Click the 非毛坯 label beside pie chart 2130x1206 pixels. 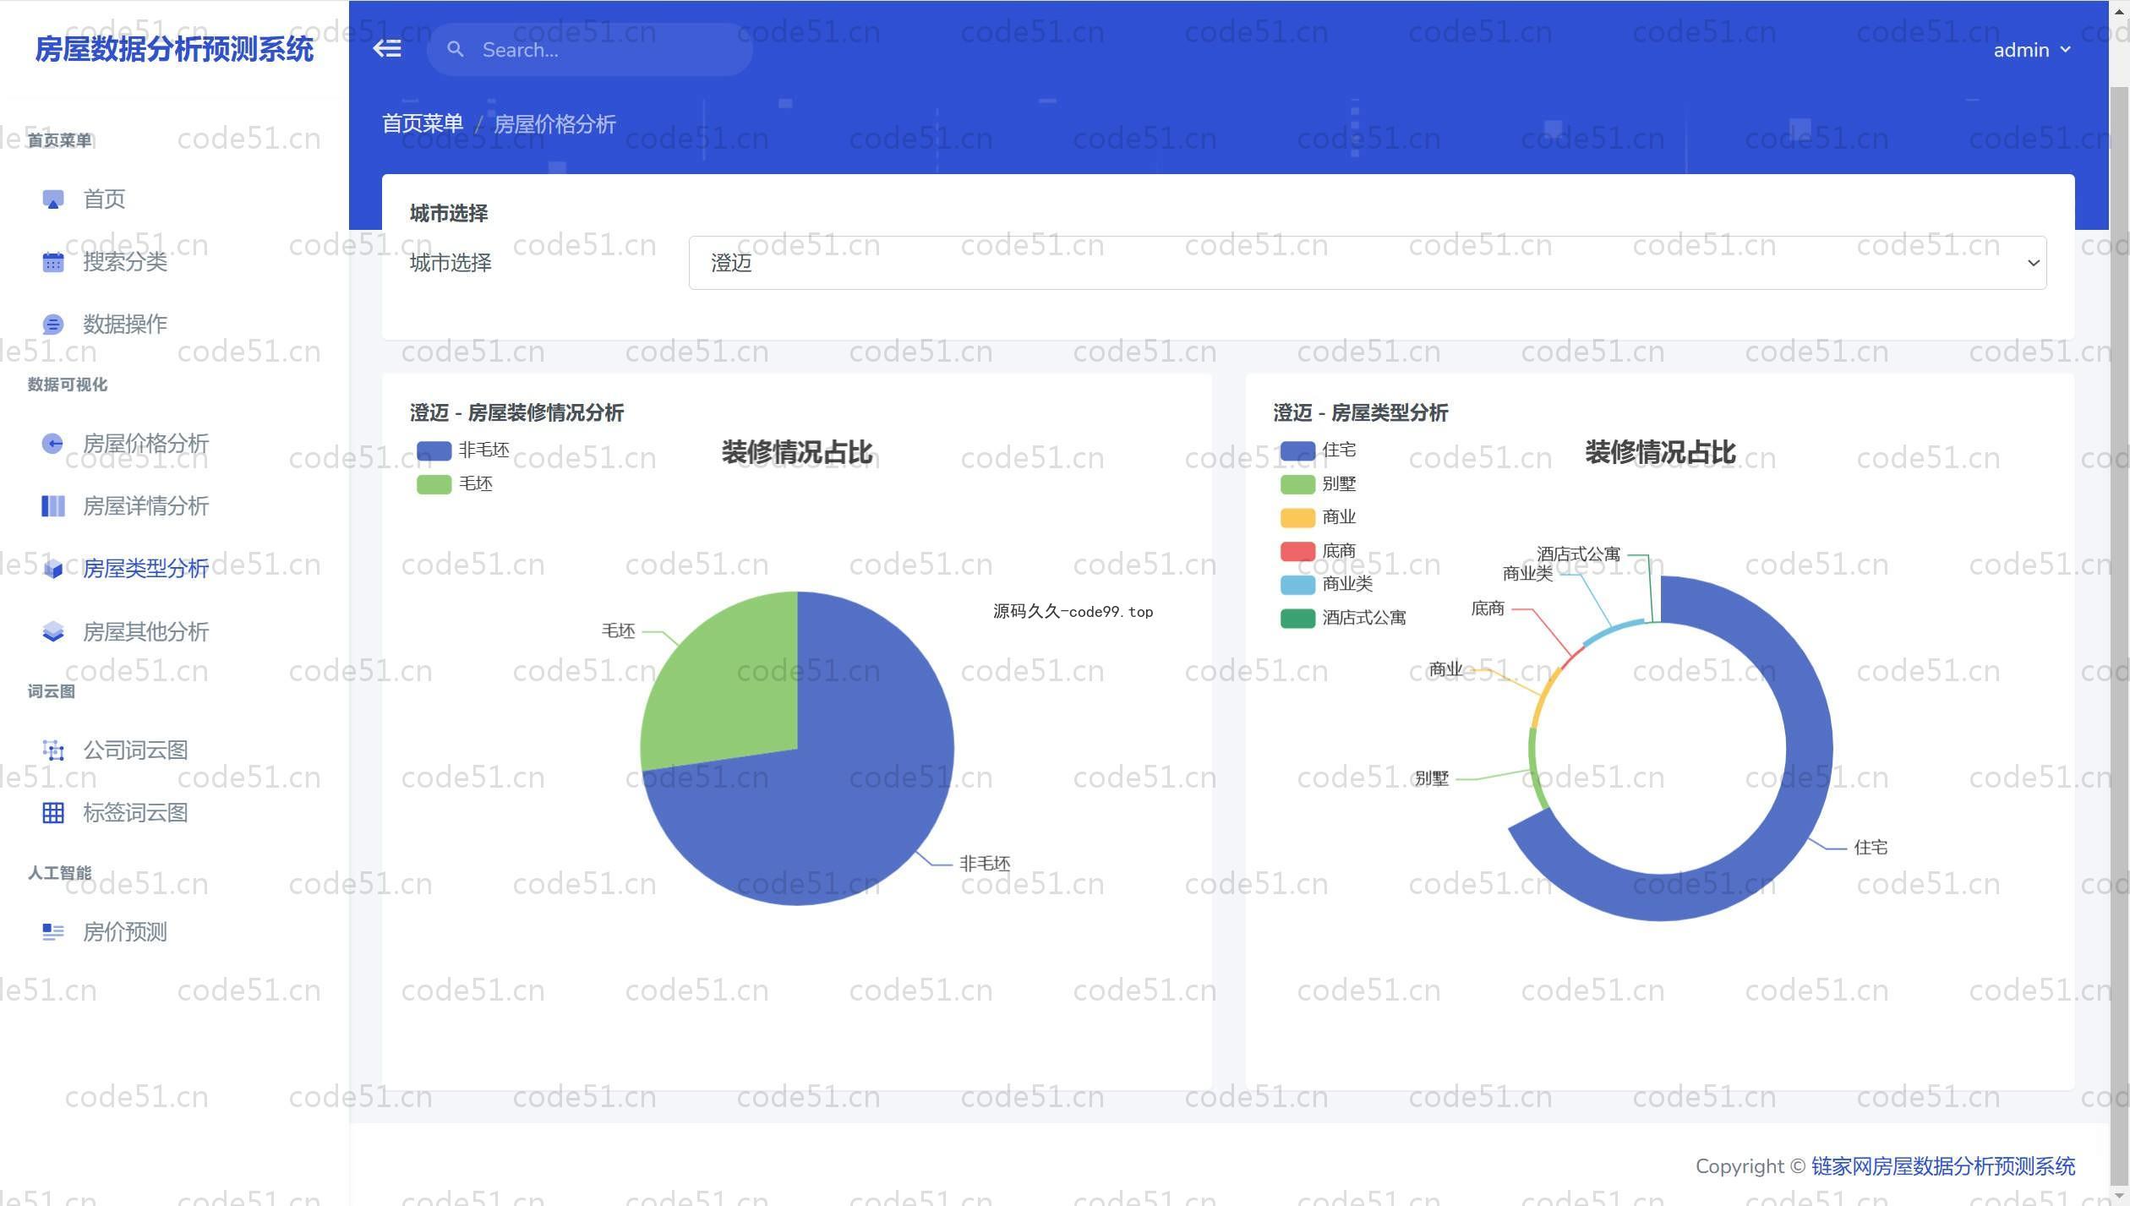pos(985,864)
